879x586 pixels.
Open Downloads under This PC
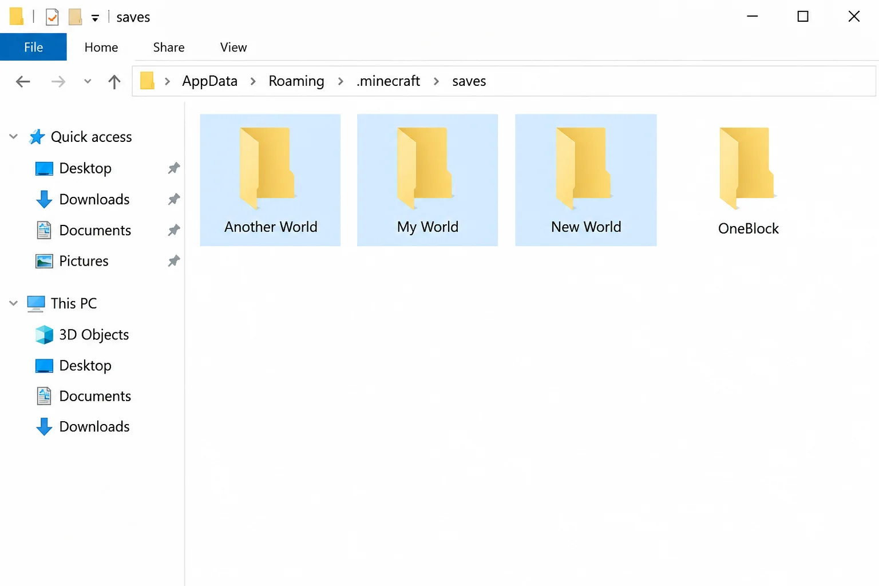pos(83,427)
